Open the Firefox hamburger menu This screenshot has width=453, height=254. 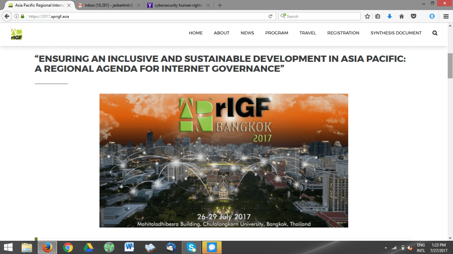coord(445,16)
